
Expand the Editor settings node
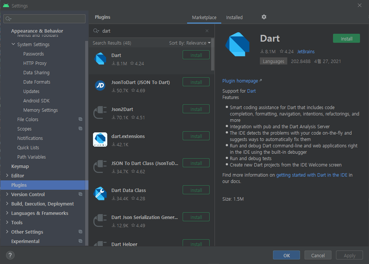[7, 175]
